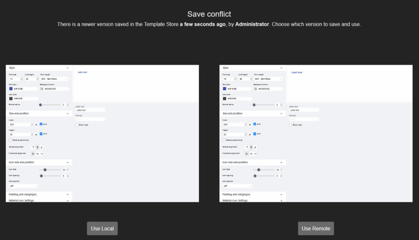Click the Text color swatch in local preview
419x240 pixels.
11,88
